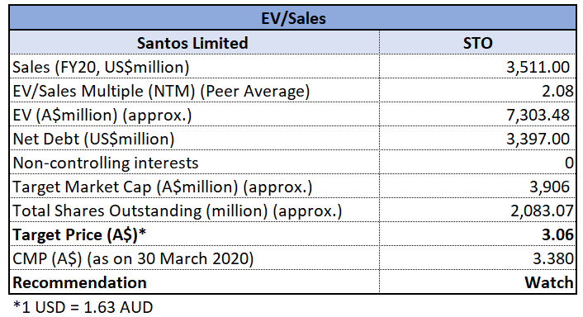Select the Santos Limited header cell
The image size is (583, 317).
click(194, 43)
